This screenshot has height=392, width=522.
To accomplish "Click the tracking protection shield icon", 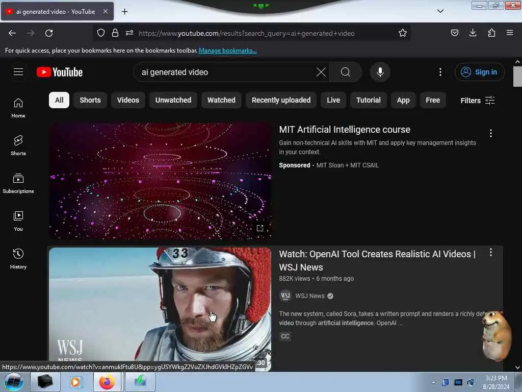I will pos(101,33).
